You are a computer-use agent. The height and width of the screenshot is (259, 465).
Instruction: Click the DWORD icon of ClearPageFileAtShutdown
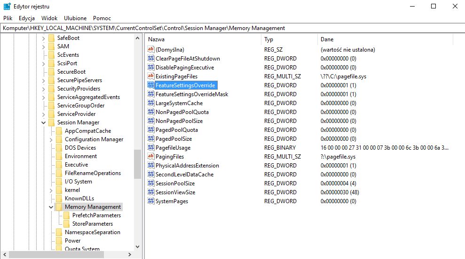[x=150, y=58]
